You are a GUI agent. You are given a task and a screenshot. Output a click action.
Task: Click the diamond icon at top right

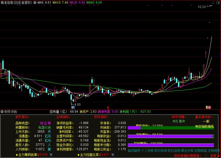point(213,3)
